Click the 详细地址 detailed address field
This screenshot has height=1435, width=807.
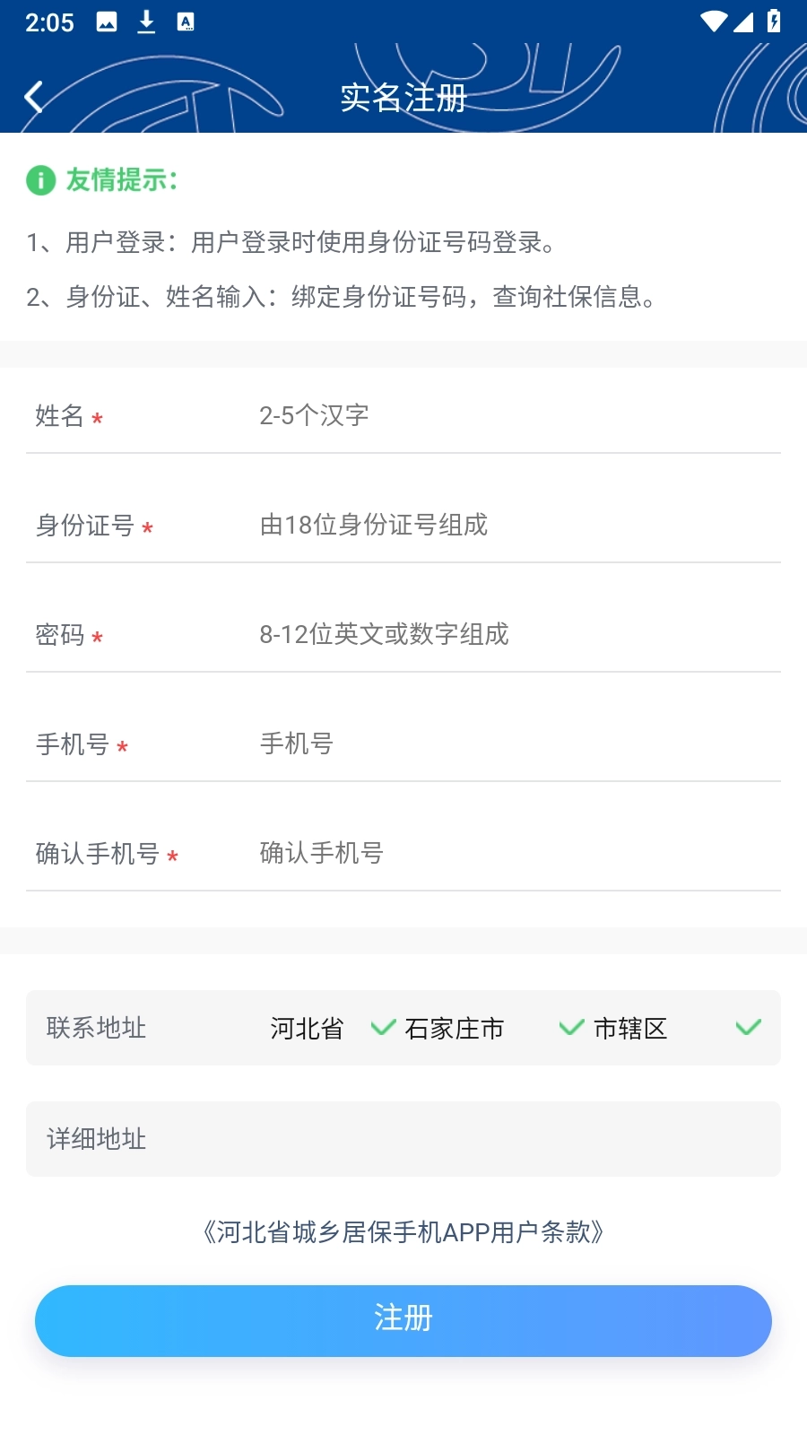pyautogui.click(x=403, y=1139)
